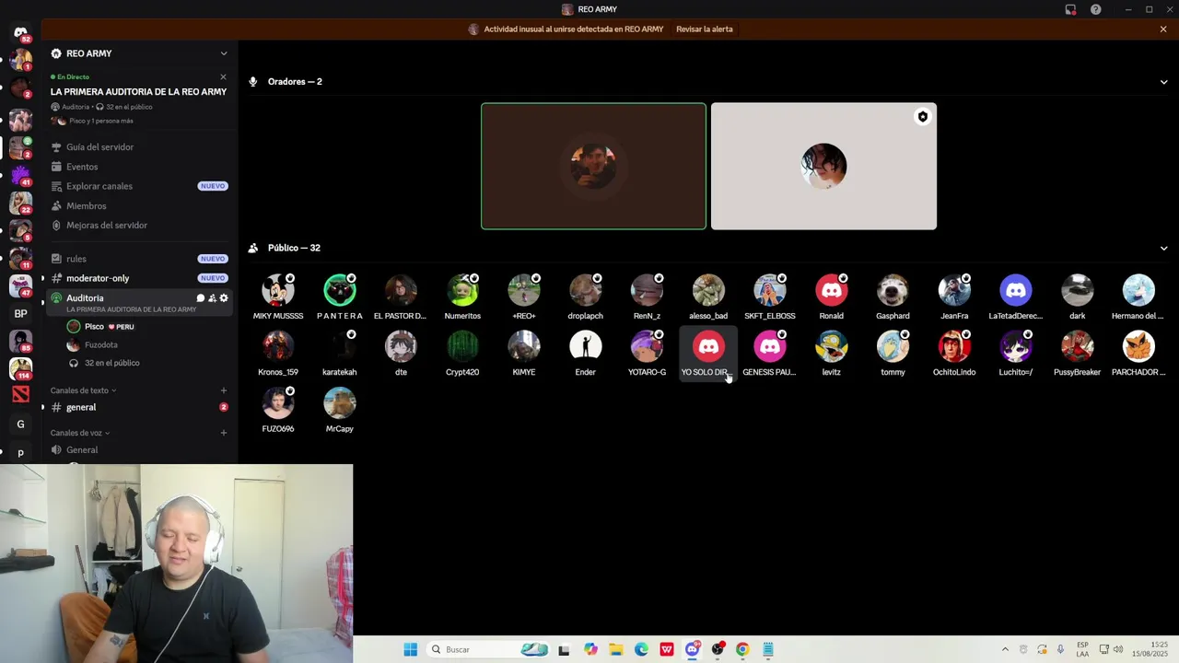Collapse the Oradores speakers section
Image resolution: width=1179 pixels, height=663 pixels.
(1163, 82)
